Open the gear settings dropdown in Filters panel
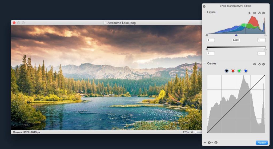 tap(210, 143)
